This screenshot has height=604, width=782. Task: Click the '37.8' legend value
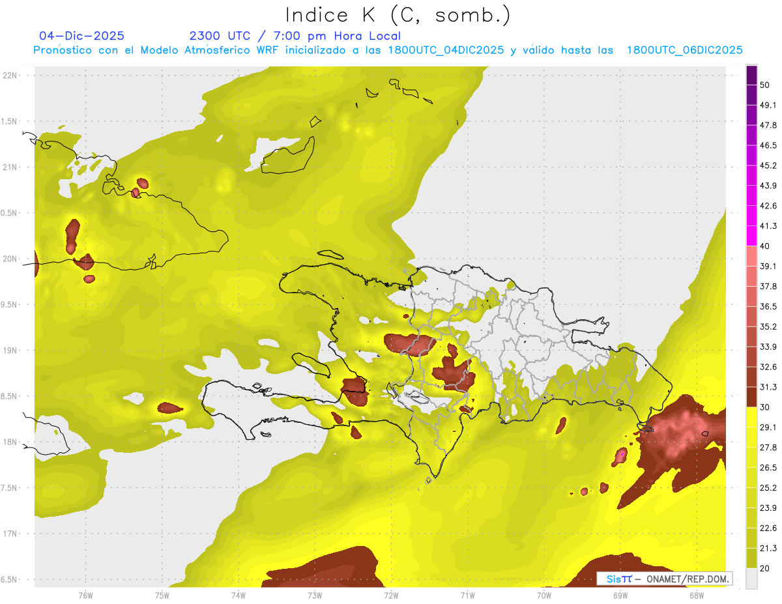[x=769, y=286]
